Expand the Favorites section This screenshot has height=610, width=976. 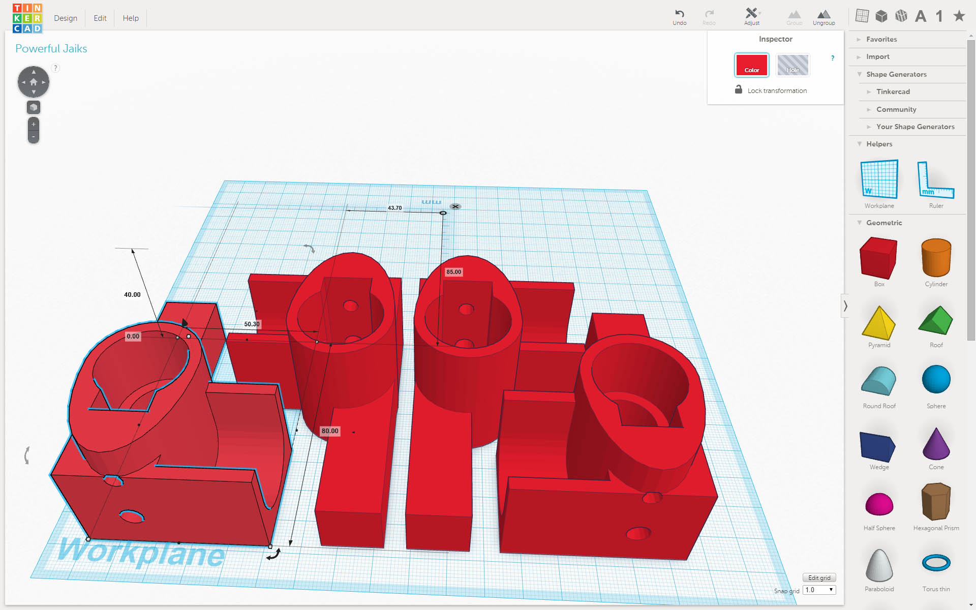881,39
